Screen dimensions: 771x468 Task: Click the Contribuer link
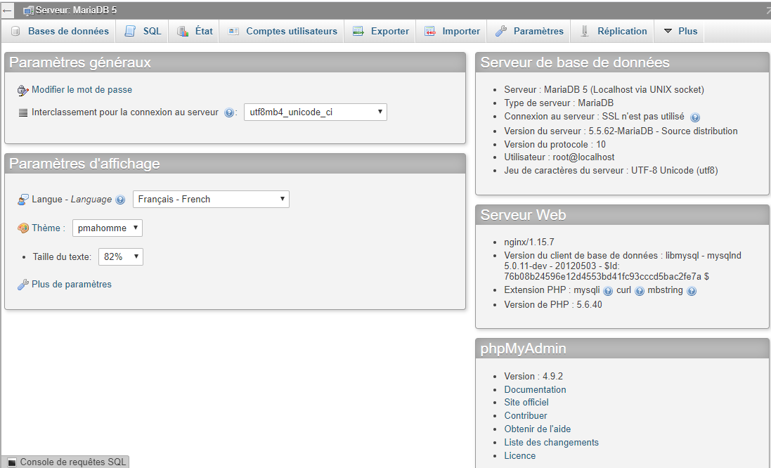(525, 415)
